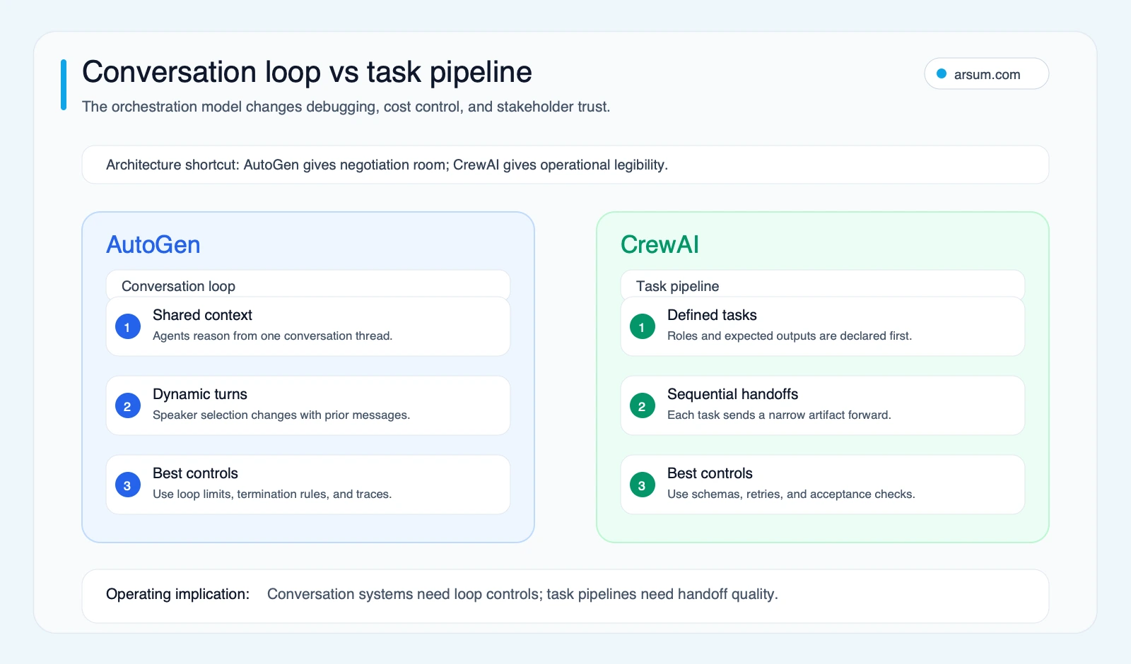This screenshot has height=664, width=1131.
Task: Click the blue dot in arsum.com badge
Action: click(x=942, y=73)
